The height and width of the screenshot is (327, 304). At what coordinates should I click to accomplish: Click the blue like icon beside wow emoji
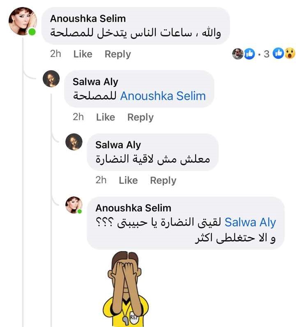coord(279,53)
